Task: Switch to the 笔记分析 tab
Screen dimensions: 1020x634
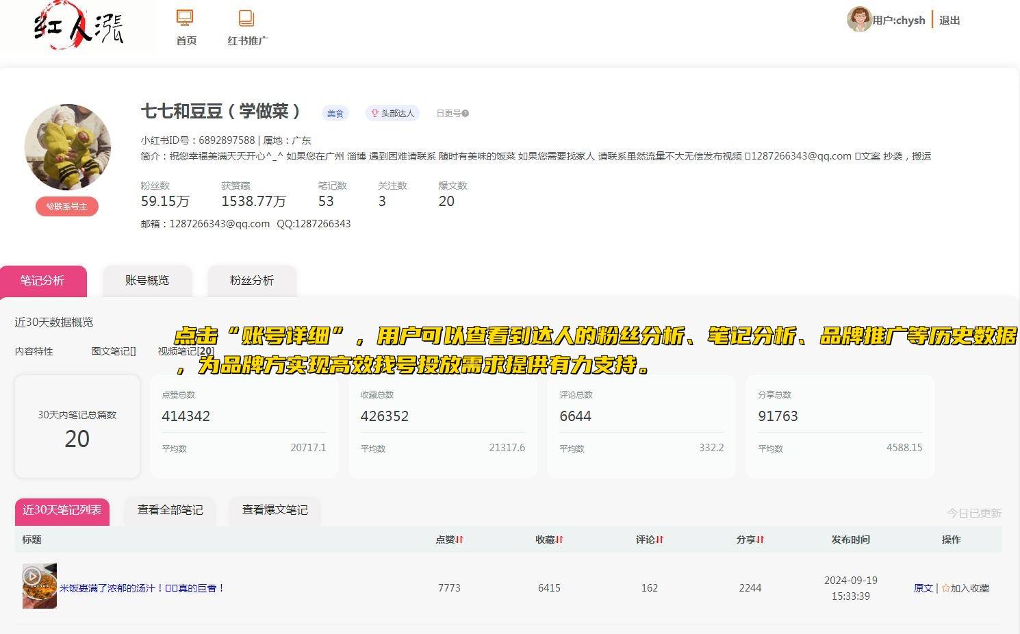Action: [43, 281]
